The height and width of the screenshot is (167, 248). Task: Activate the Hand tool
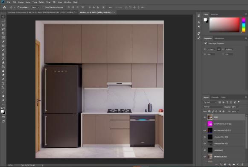pos(3,96)
